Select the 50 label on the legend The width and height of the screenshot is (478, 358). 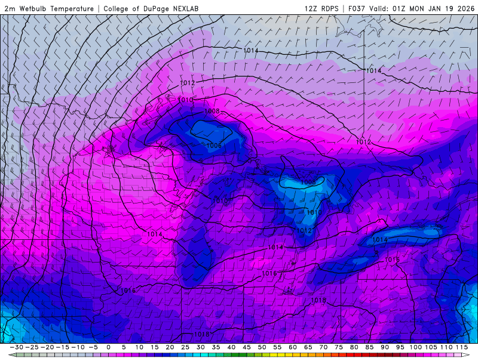coord(262,347)
